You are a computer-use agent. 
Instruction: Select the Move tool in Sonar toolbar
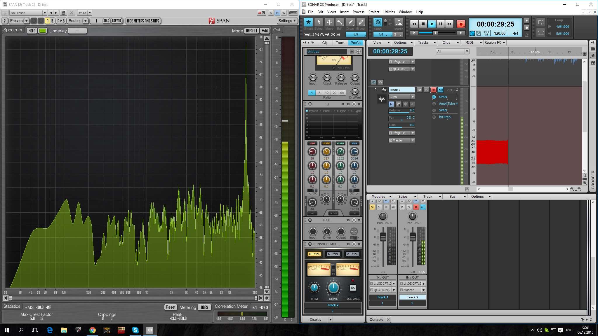click(329, 22)
